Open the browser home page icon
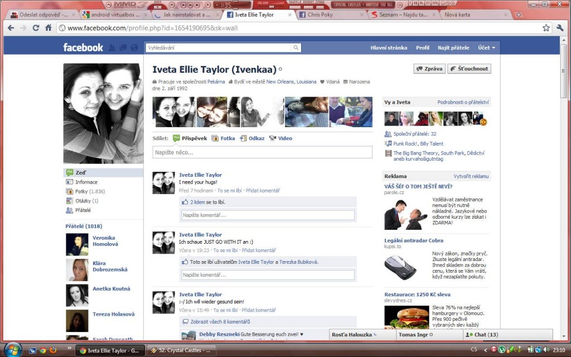The height and width of the screenshot is (357, 571). click(x=48, y=28)
